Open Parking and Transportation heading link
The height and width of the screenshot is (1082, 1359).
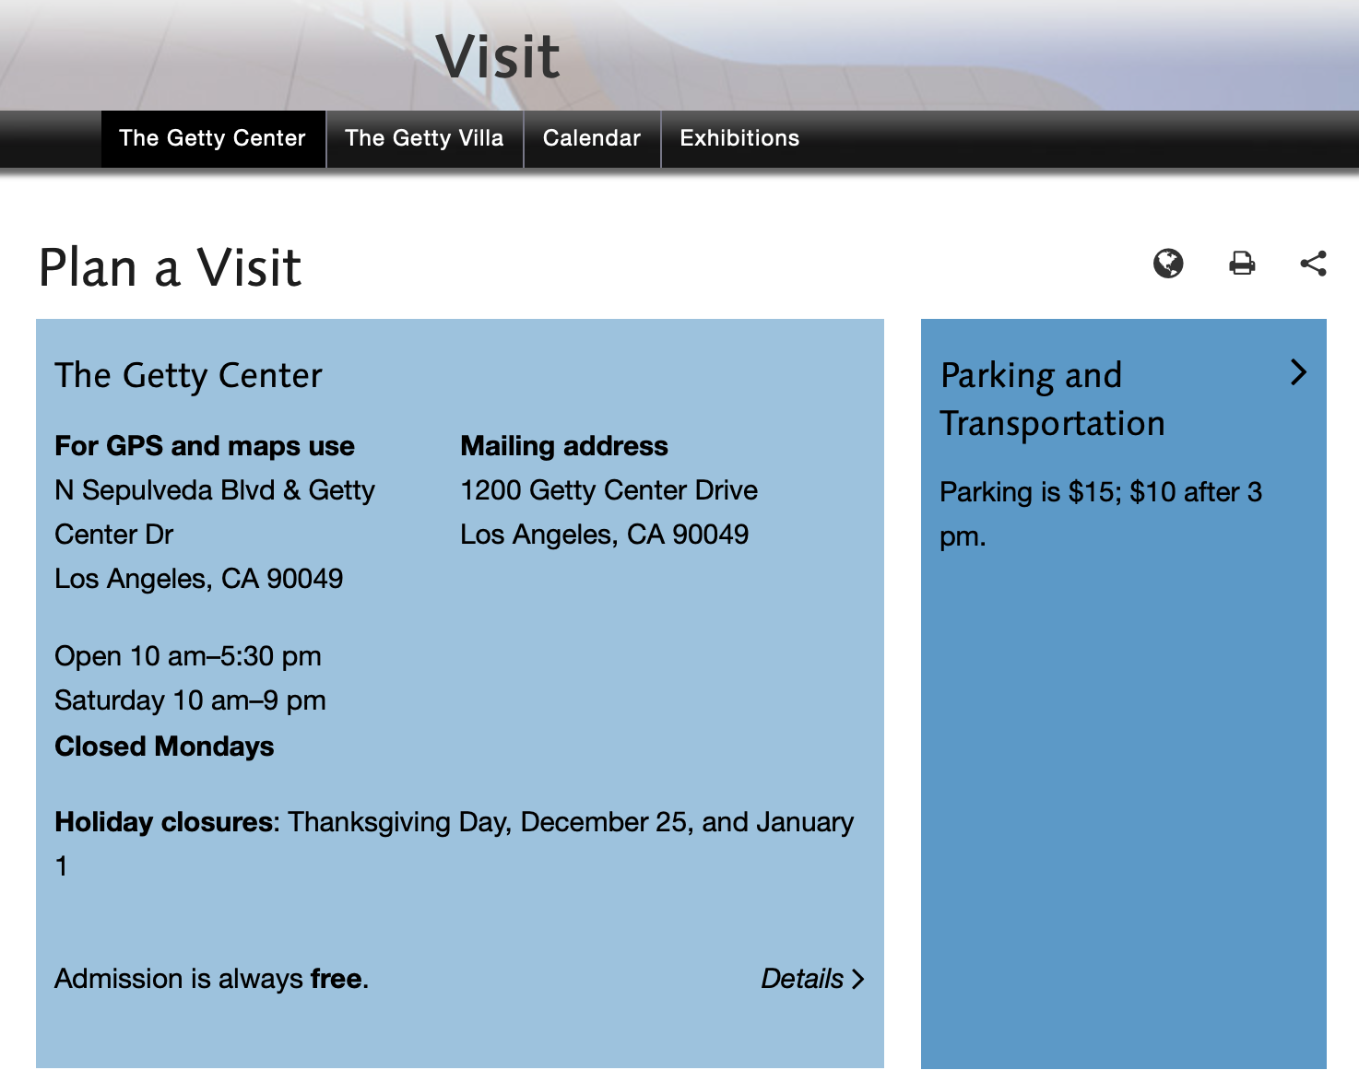click(1052, 399)
